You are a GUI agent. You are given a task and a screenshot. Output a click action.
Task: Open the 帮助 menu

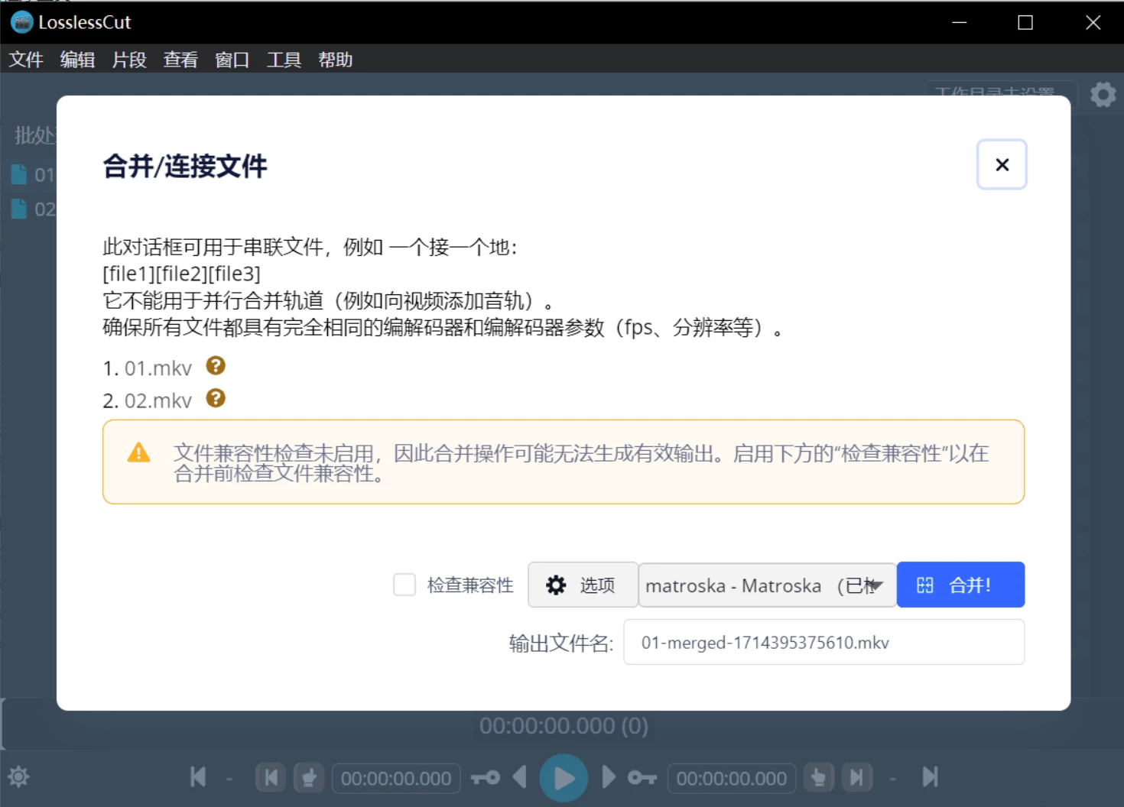pyautogui.click(x=336, y=60)
